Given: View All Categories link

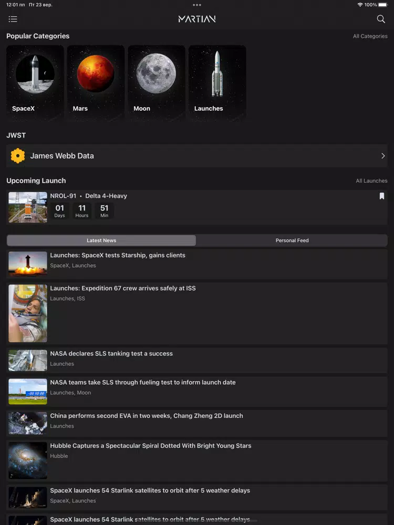Looking at the screenshot, I should [370, 36].
